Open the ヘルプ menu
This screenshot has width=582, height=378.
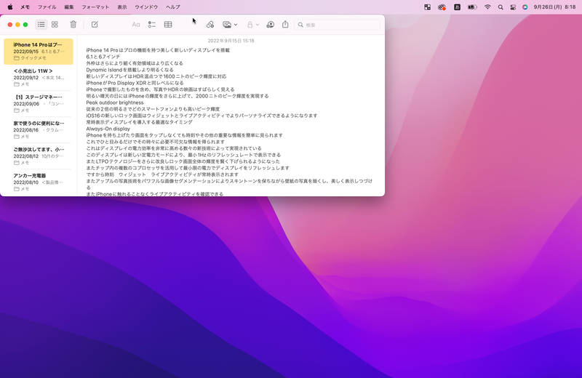click(x=172, y=7)
